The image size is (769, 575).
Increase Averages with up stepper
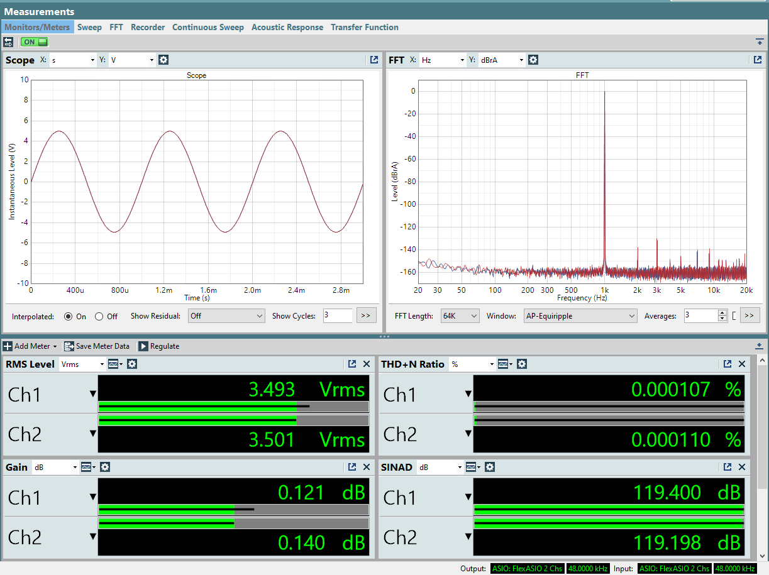(x=722, y=312)
